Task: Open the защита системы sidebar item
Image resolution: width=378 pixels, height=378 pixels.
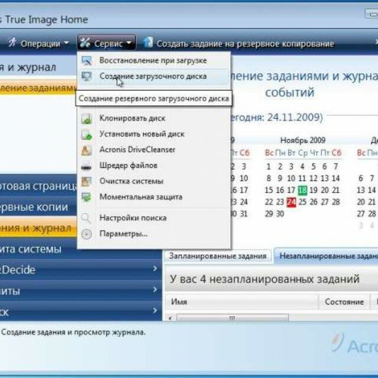Action: 81,249
